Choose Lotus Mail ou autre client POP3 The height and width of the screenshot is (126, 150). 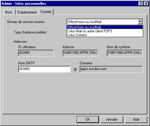pos(105,31)
